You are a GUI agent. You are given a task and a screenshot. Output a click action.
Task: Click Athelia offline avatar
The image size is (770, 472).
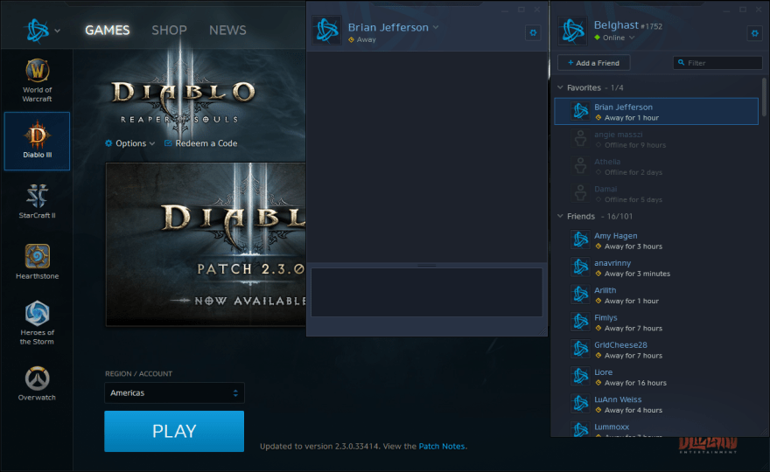580,166
